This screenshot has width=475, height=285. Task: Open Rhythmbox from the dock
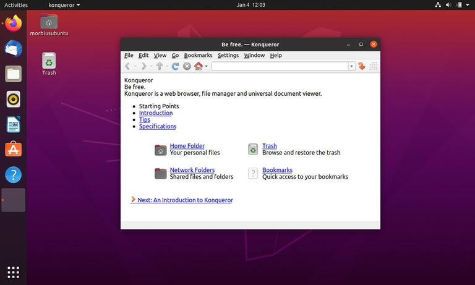(14, 99)
